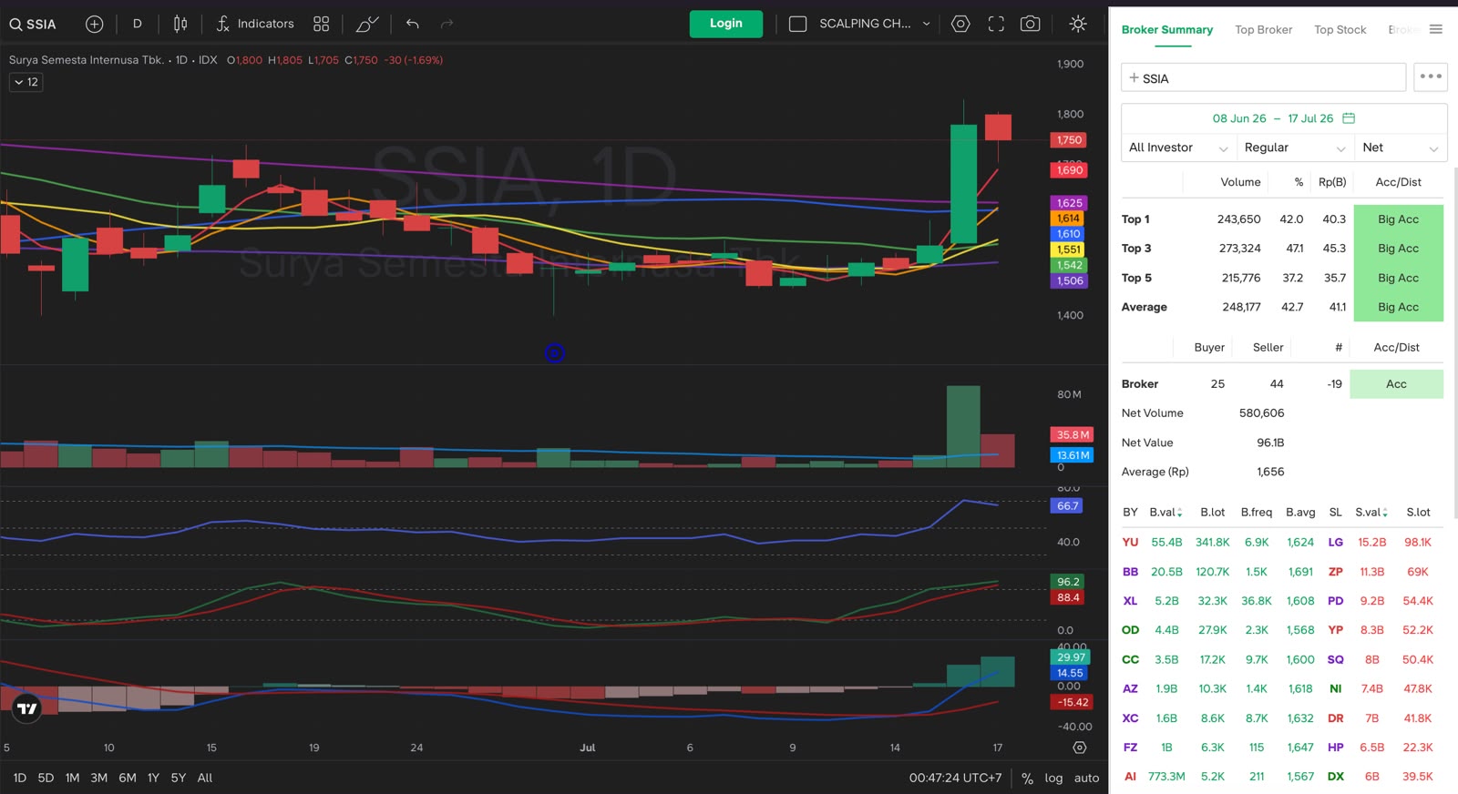The width and height of the screenshot is (1458, 794).
Task: Select buyer broker OD
Action: coord(1130,630)
